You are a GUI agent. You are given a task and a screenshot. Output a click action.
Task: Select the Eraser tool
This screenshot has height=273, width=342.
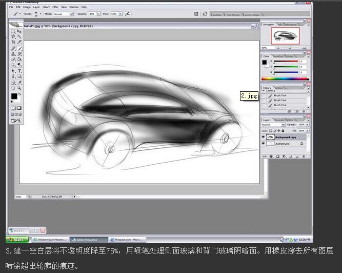(13, 59)
